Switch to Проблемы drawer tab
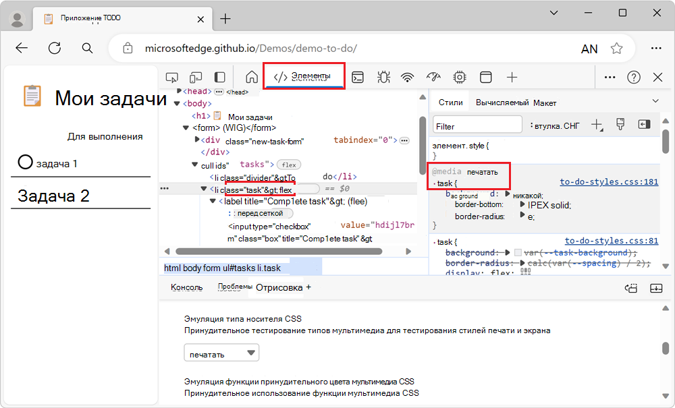675x408 pixels. click(x=235, y=287)
